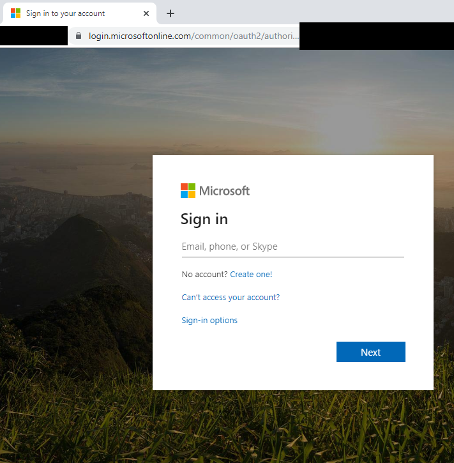Open the "Can't access your account?" link
The height and width of the screenshot is (463, 454).
coord(231,298)
